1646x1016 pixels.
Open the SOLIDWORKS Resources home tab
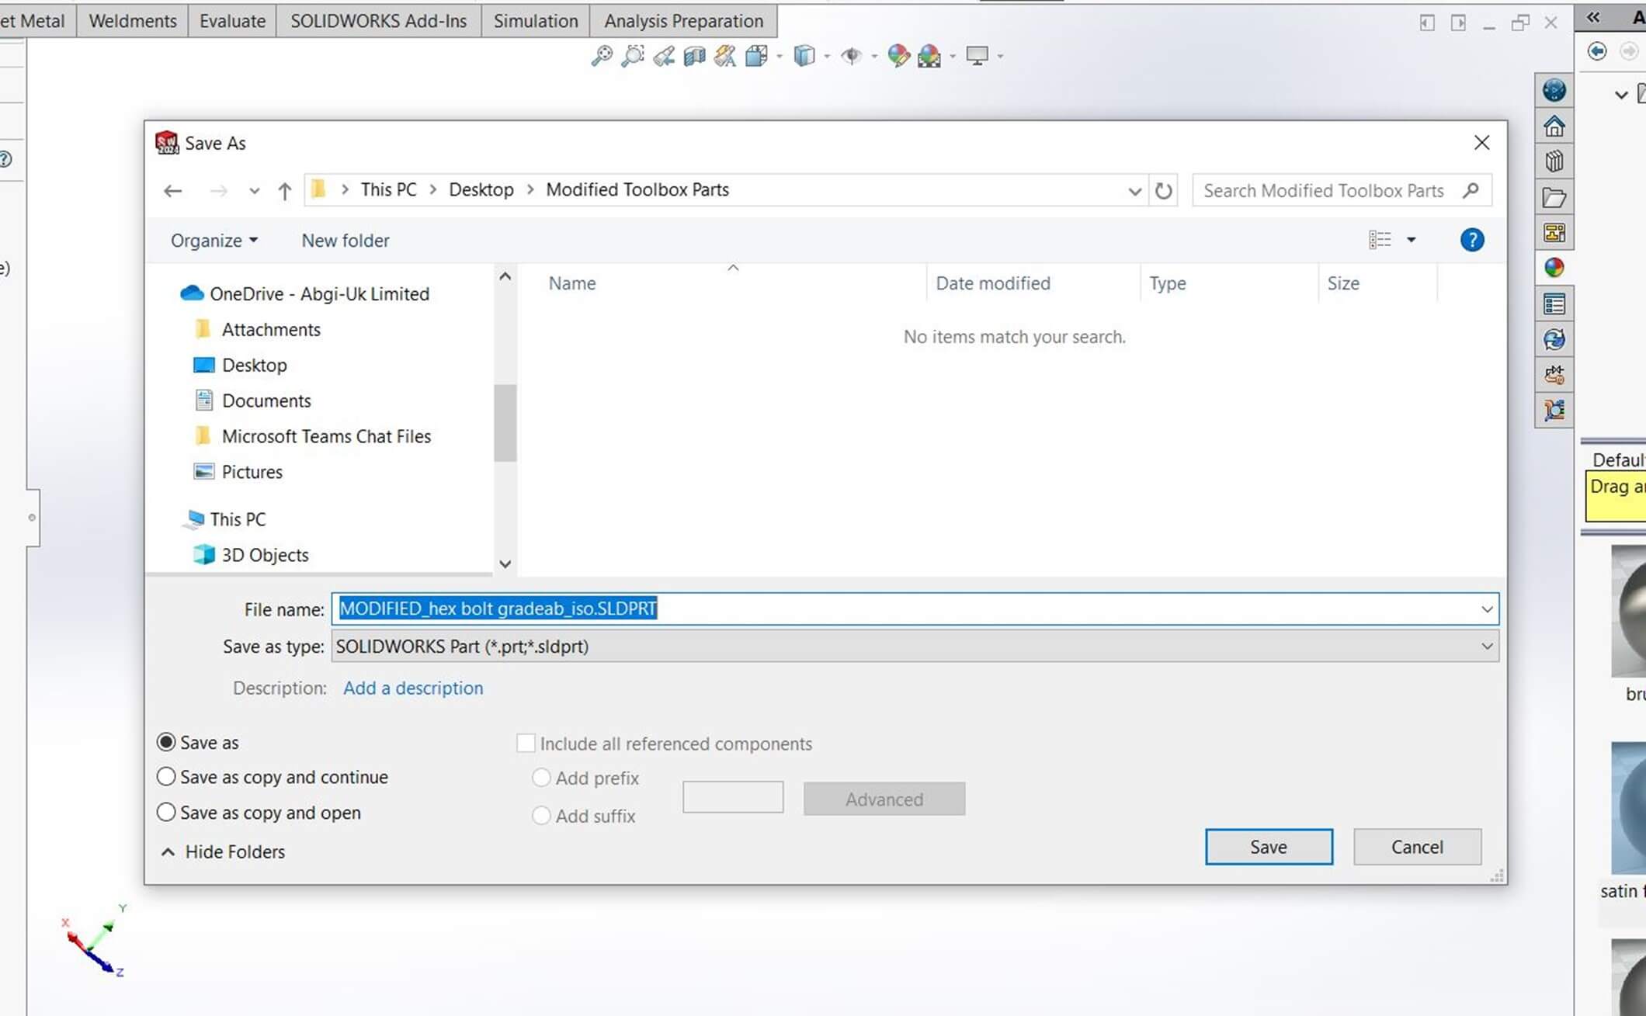pos(1554,126)
